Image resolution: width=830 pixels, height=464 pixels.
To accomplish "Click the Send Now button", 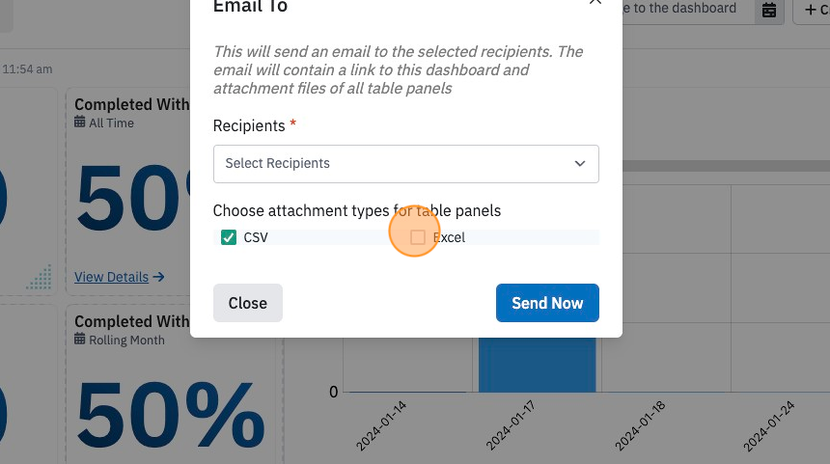I will click(547, 303).
